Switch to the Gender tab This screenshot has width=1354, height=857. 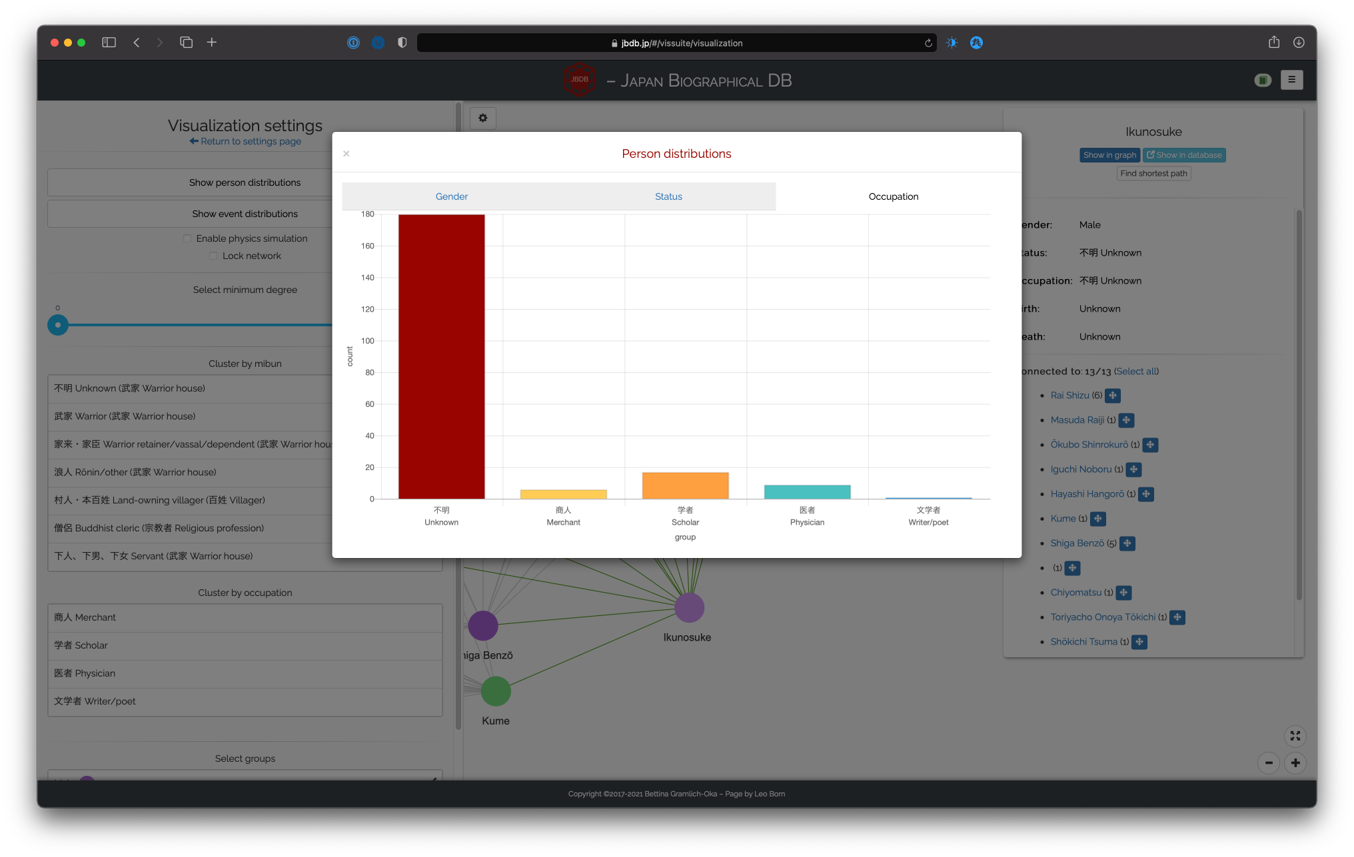451,196
